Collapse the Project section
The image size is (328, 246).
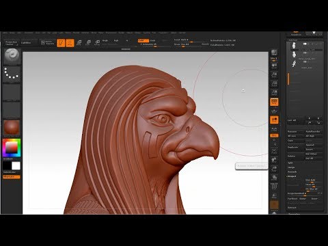coord(292,176)
